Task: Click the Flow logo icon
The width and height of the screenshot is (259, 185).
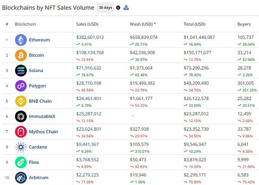Action: point(21,162)
